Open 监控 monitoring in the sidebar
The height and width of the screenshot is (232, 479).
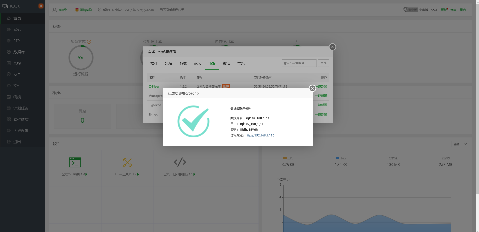coord(22,63)
